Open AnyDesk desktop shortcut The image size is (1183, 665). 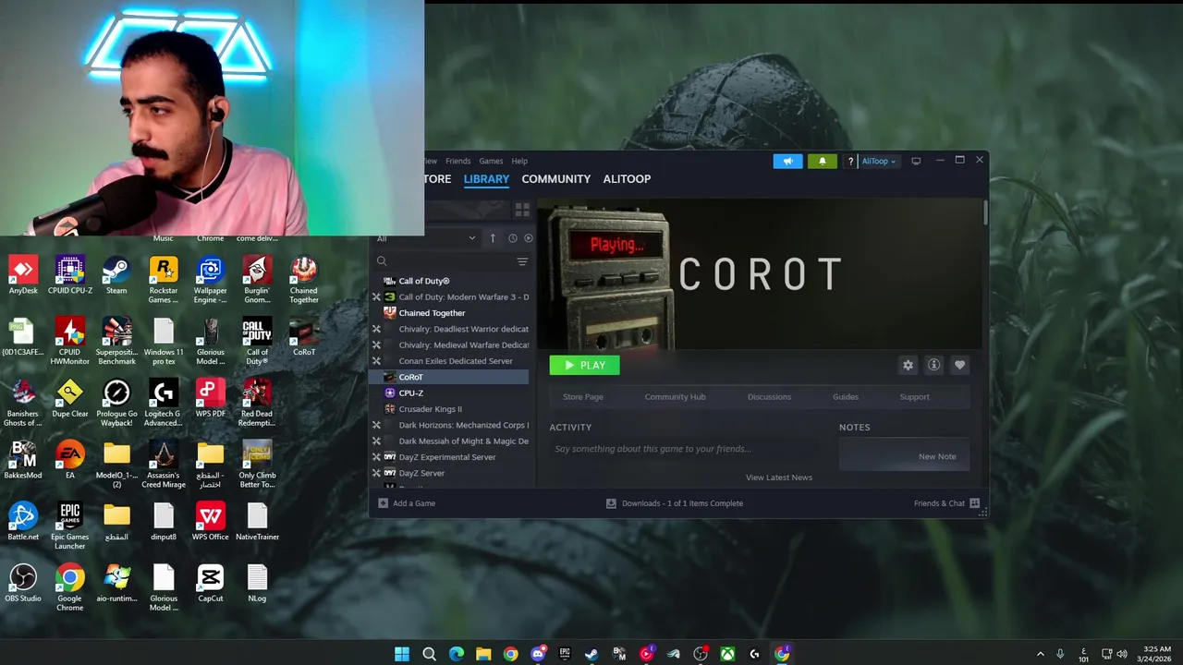tap(23, 275)
